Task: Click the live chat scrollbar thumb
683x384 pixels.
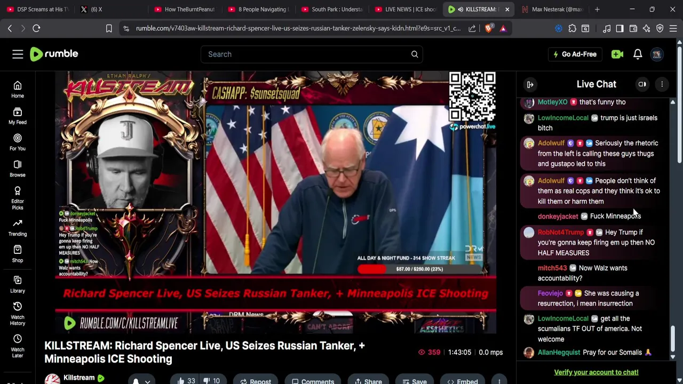Action: click(673, 338)
